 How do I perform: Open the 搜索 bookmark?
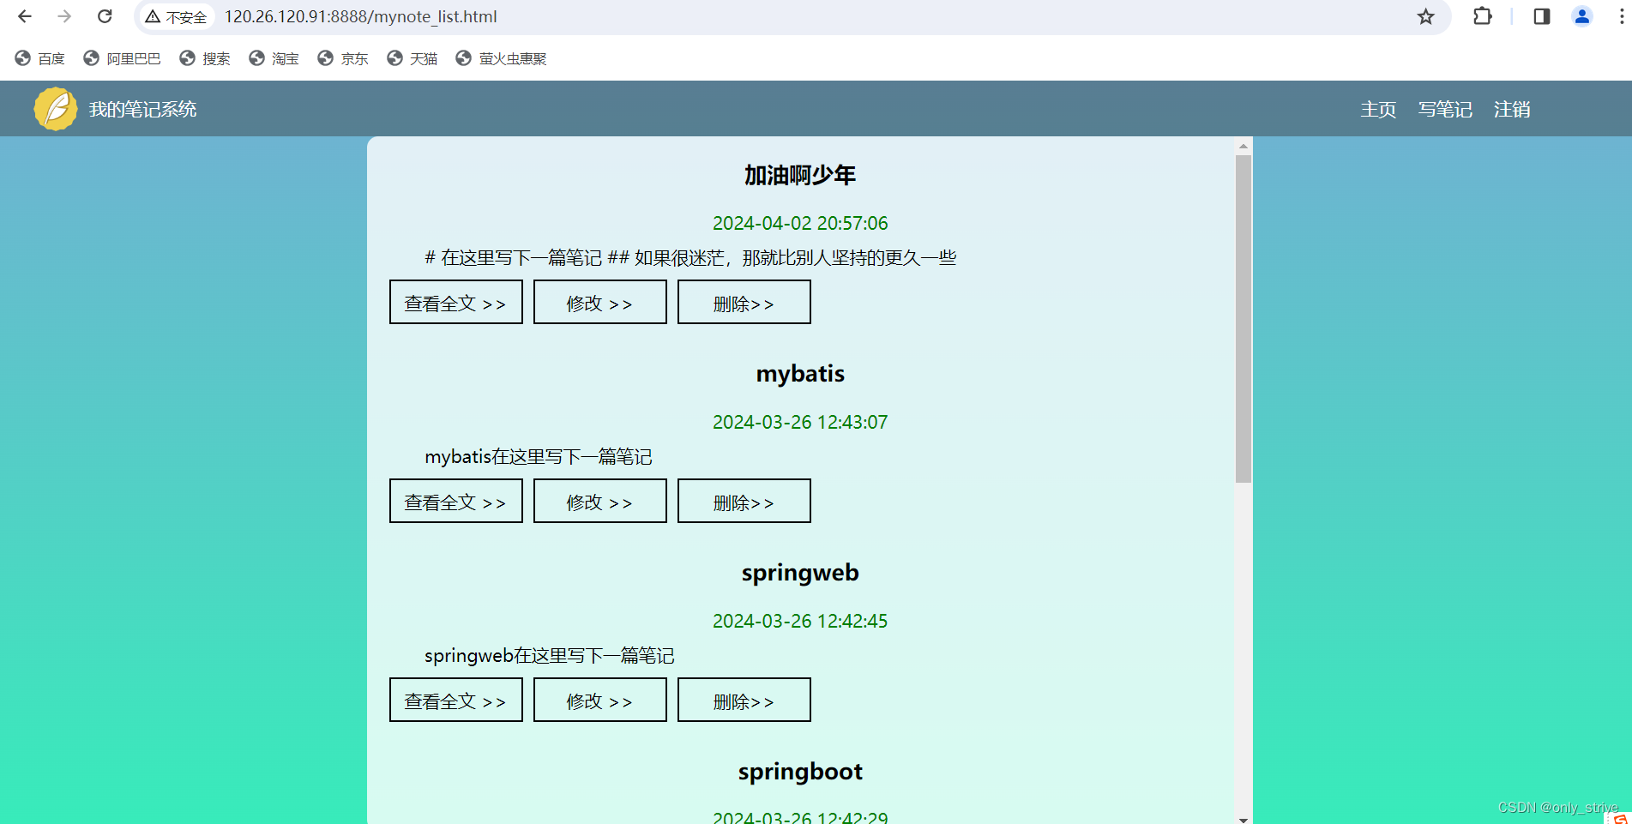click(205, 58)
